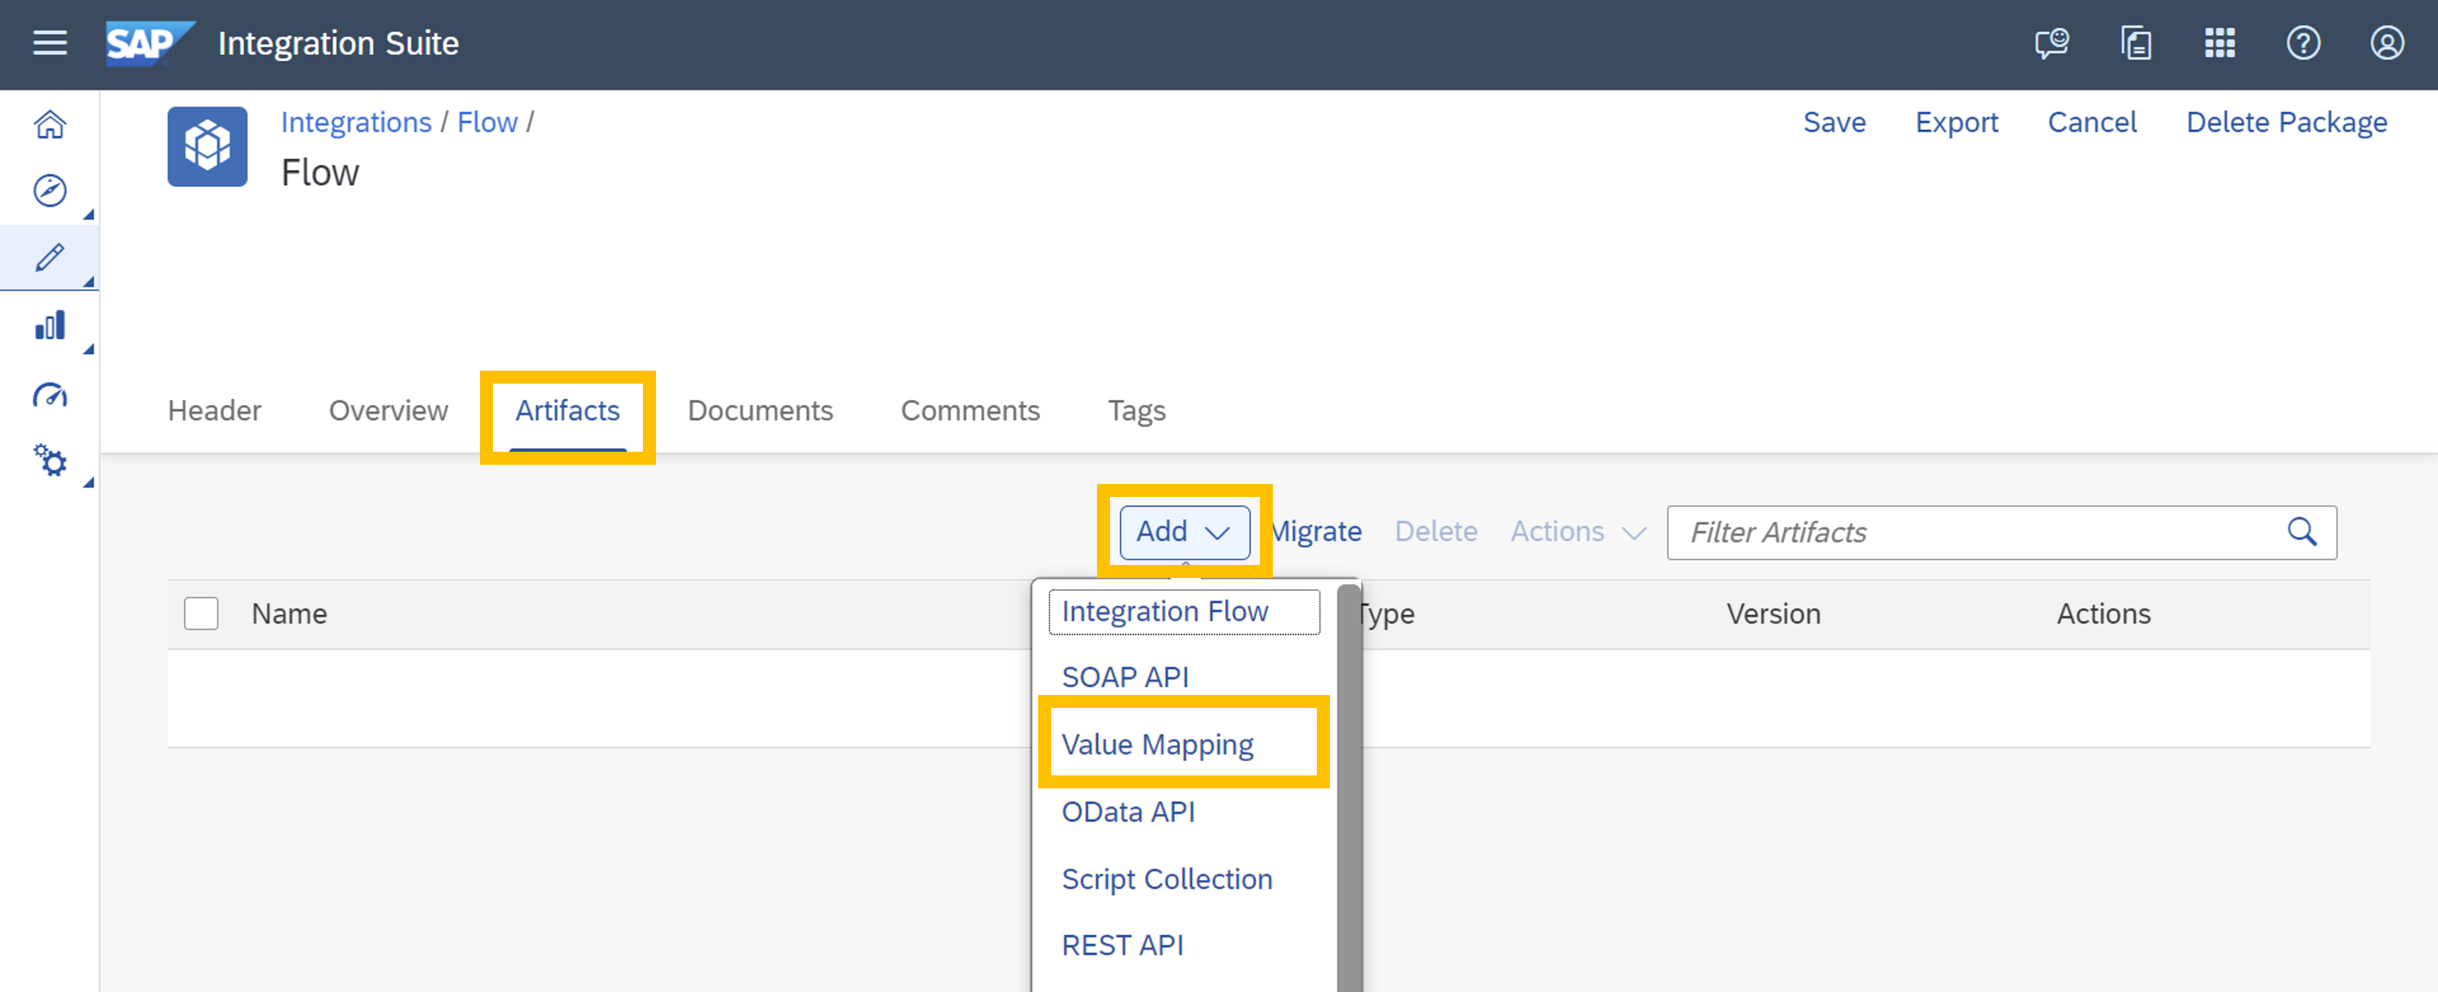Click the dropdown list scrollbar
This screenshot has height=992, width=2438.
(1348, 785)
